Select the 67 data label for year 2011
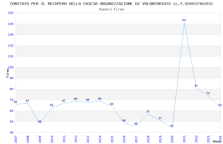The width and height of the screenshot is (223, 144). tap(63, 101)
